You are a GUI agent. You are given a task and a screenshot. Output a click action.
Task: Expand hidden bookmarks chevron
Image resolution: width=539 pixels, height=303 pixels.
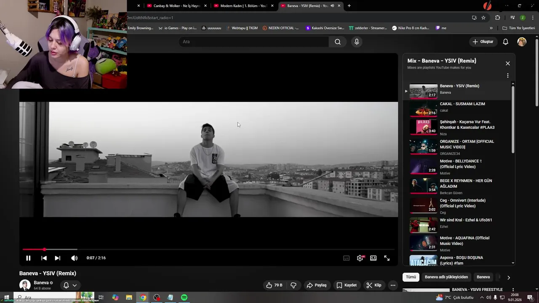[x=491, y=28]
